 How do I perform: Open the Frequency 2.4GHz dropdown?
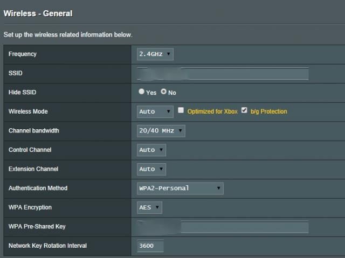[x=155, y=54]
